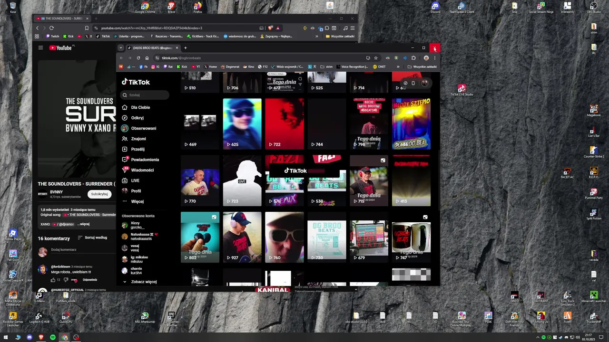
Task: Open TikTok video with 625 views
Action: tap(242, 124)
